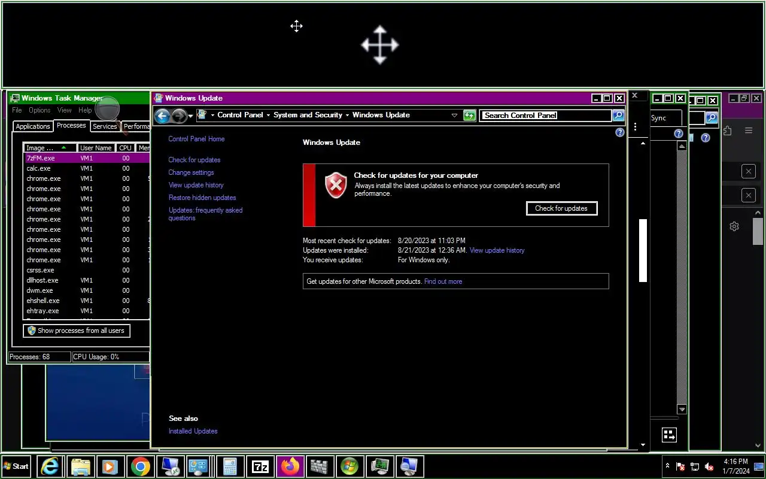The height and width of the screenshot is (479, 766).
Task: Switch to Firefox on the taskbar
Action: [290, 466]
